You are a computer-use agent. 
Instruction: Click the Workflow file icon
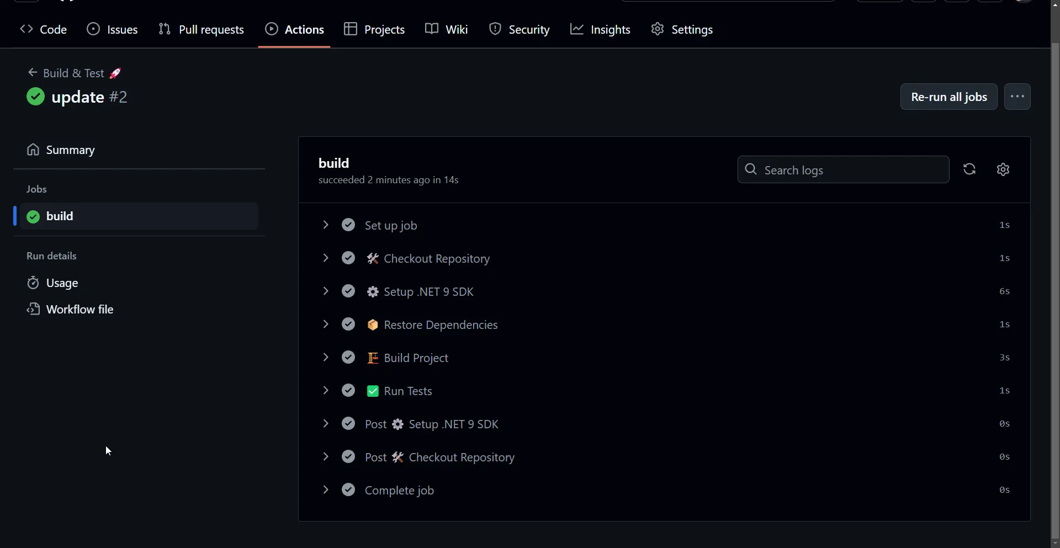pyautogui.click(x=33, y=309)
